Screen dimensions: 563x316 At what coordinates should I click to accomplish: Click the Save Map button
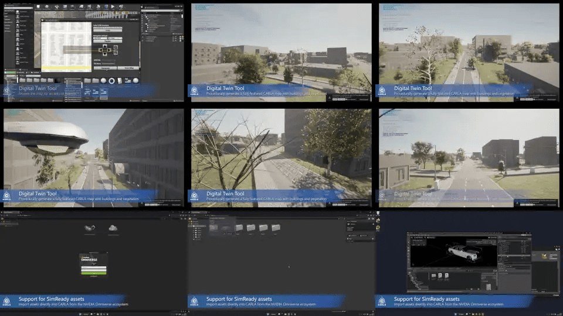click(128, 68)
